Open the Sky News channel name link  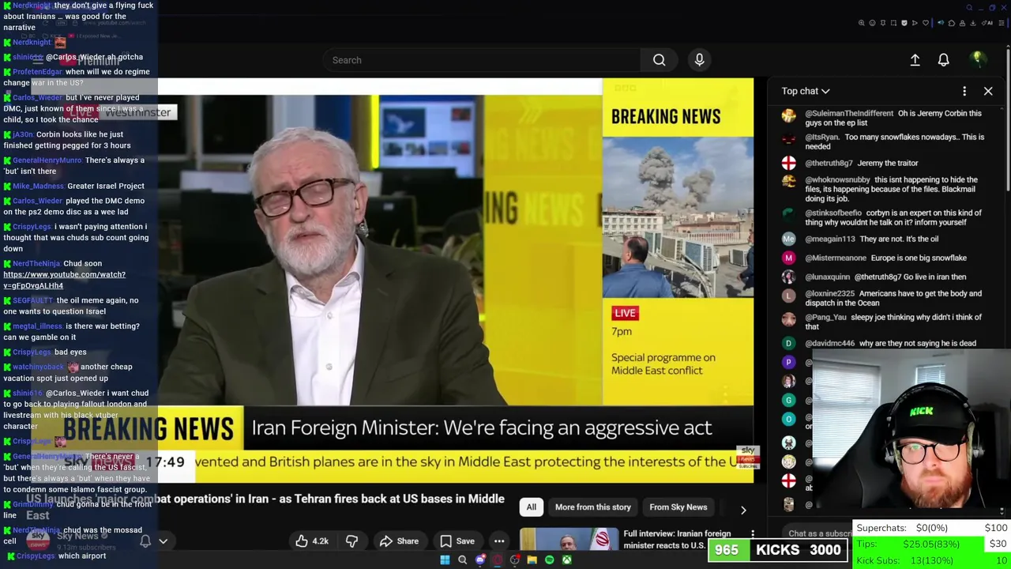point(77,536)
